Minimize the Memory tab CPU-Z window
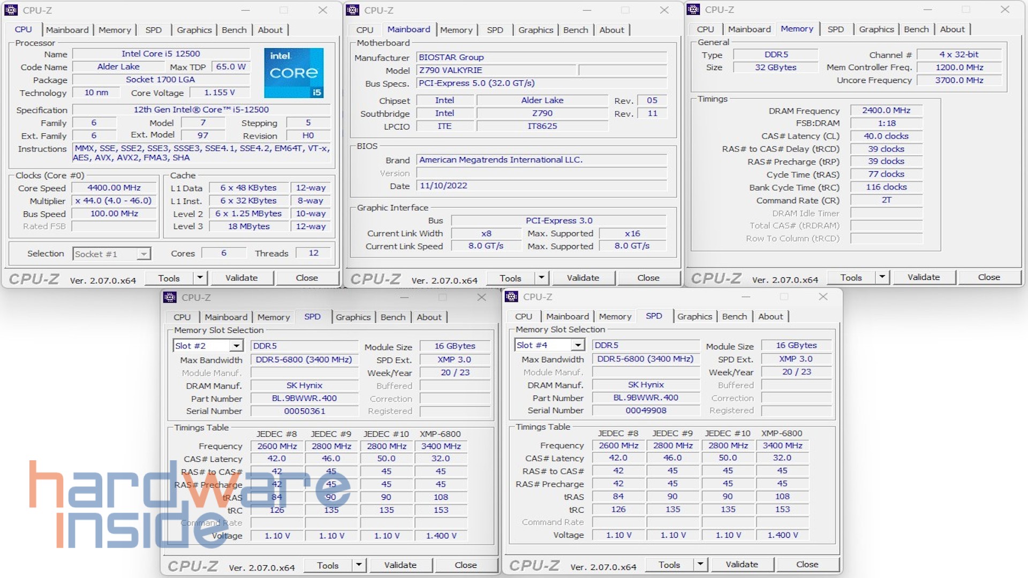Screen dimensions: 1028x578 click(927, 10)
